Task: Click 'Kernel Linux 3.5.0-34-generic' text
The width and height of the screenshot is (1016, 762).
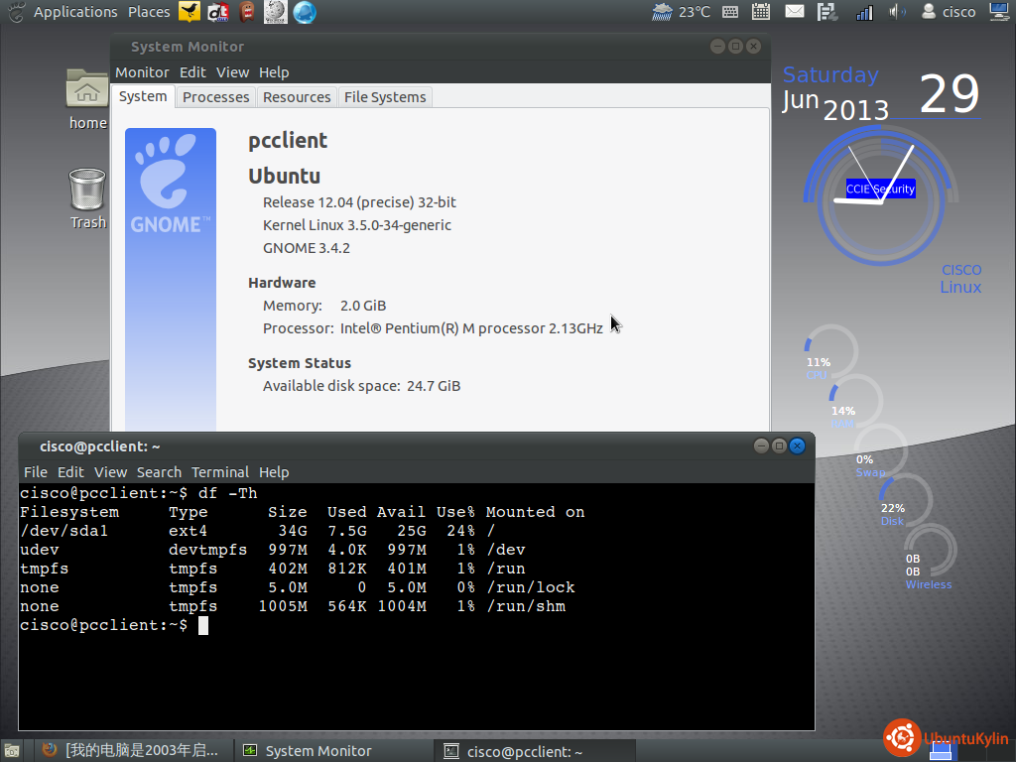Action: pos(357,225)
